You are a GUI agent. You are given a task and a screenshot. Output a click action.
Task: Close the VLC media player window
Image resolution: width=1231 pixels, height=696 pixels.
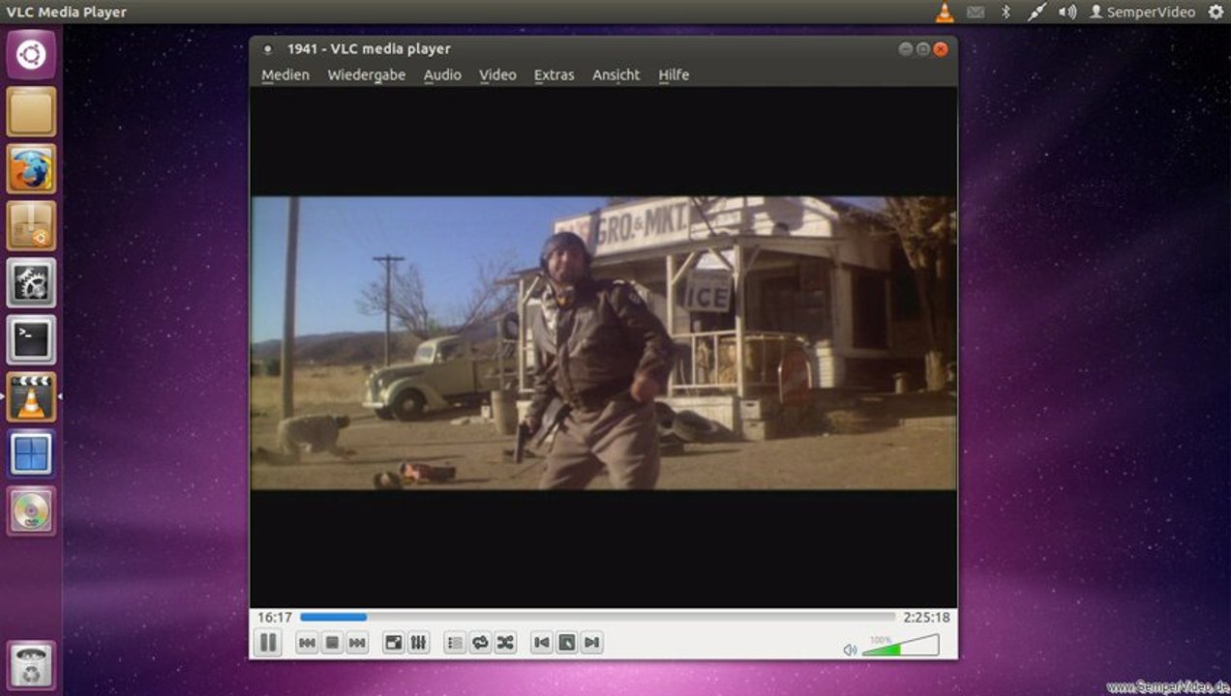coord(940,49)
